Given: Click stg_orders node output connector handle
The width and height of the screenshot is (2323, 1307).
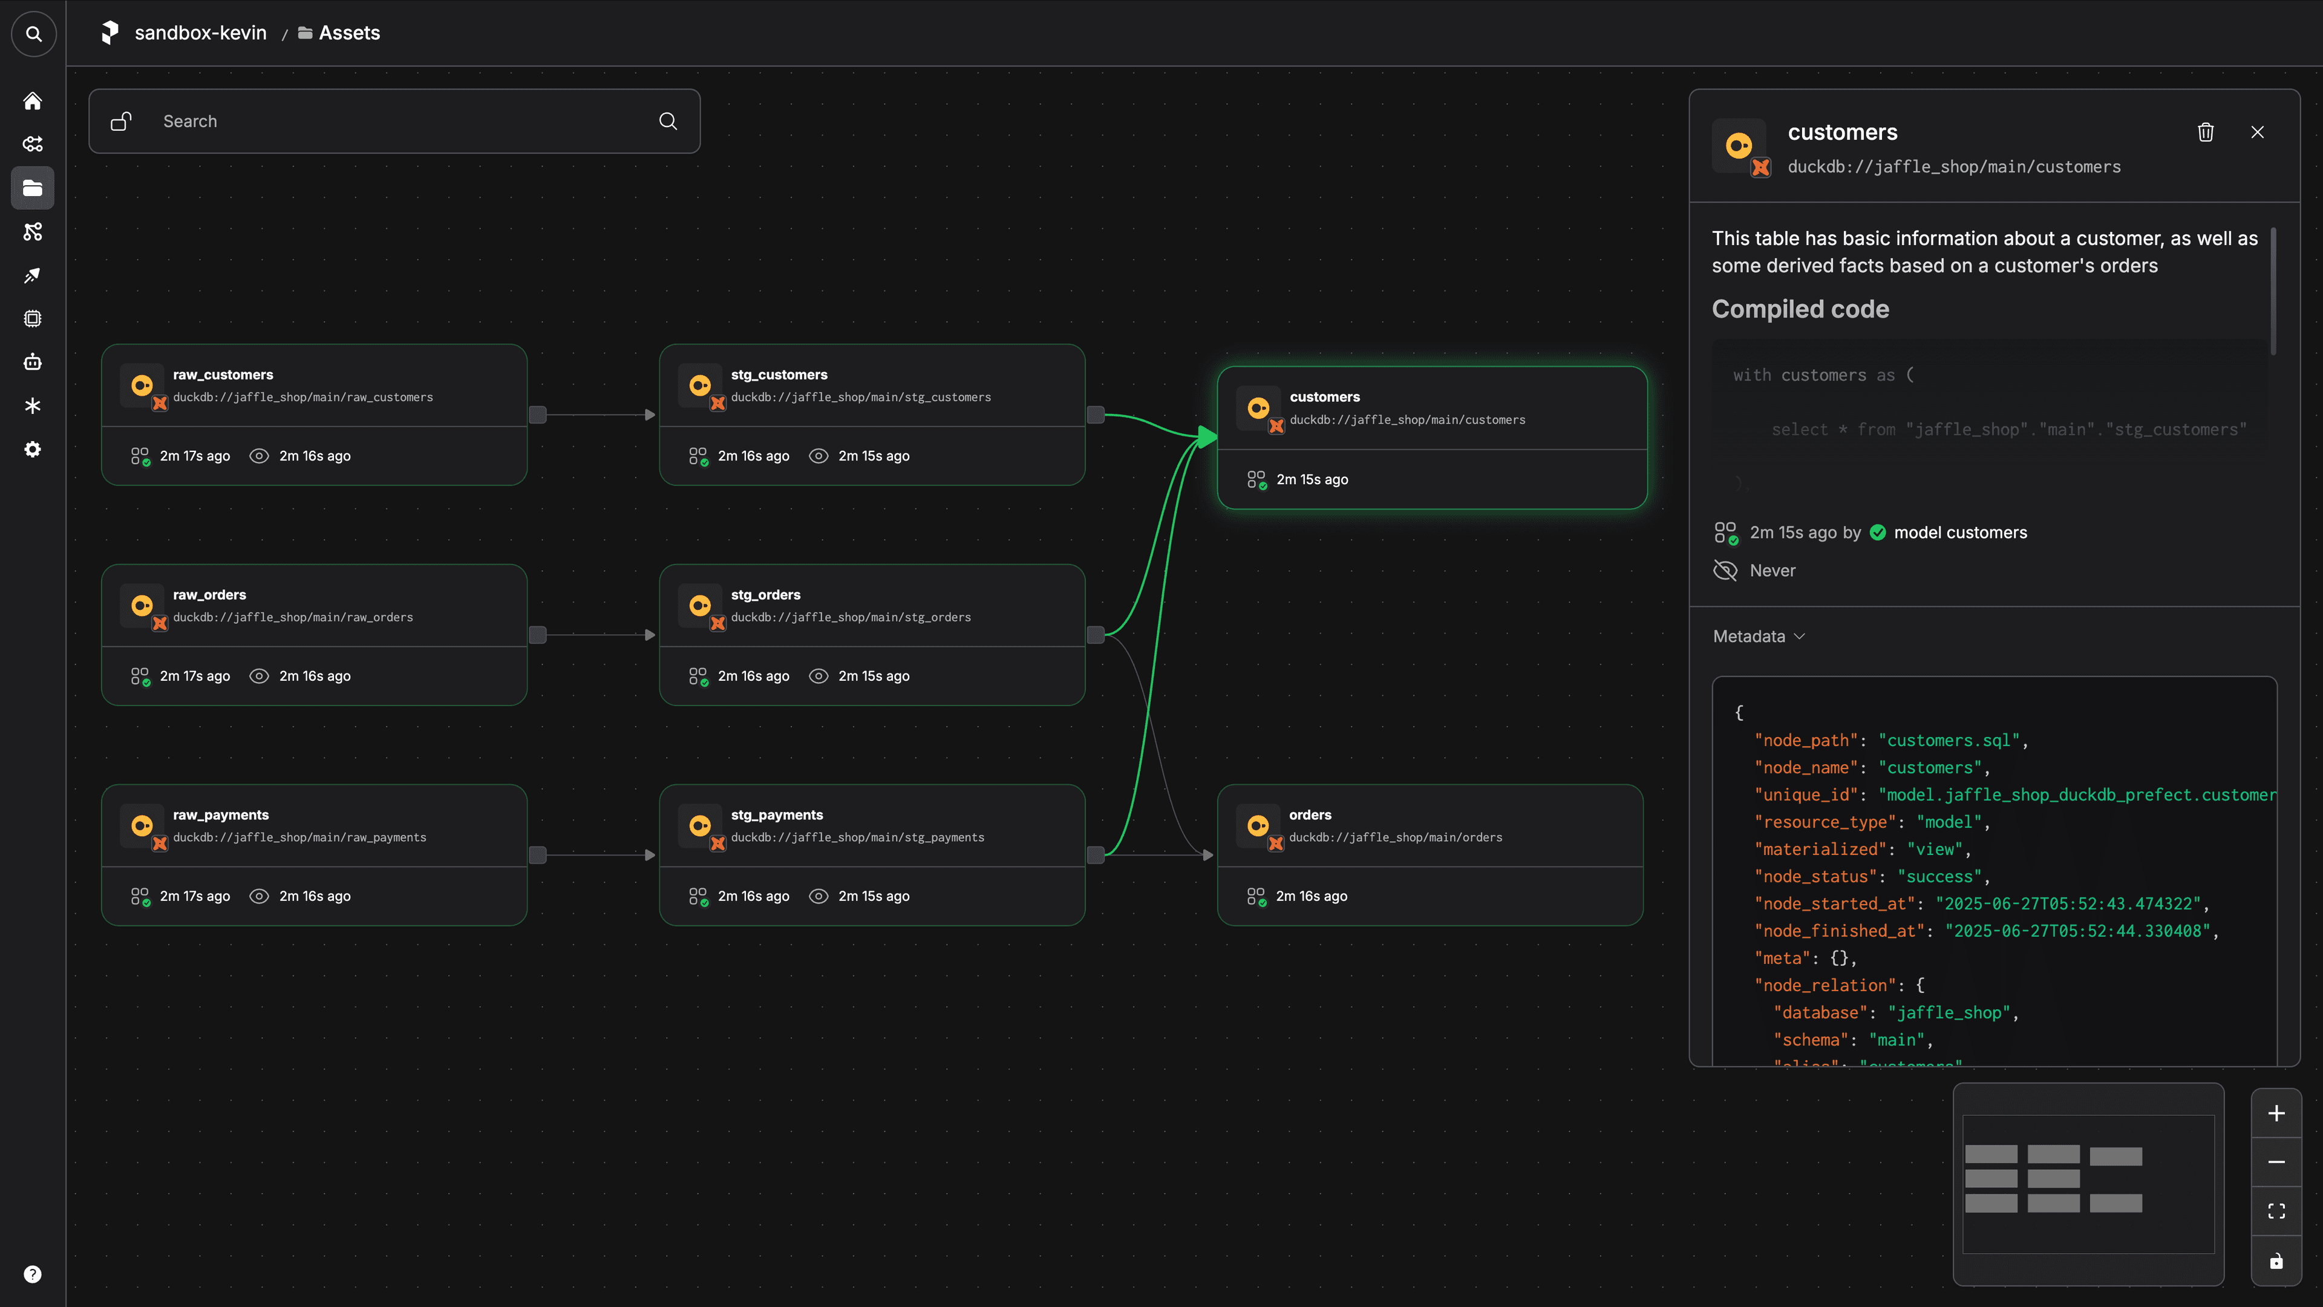Looking at the screenshot, I should point(1095,635).
